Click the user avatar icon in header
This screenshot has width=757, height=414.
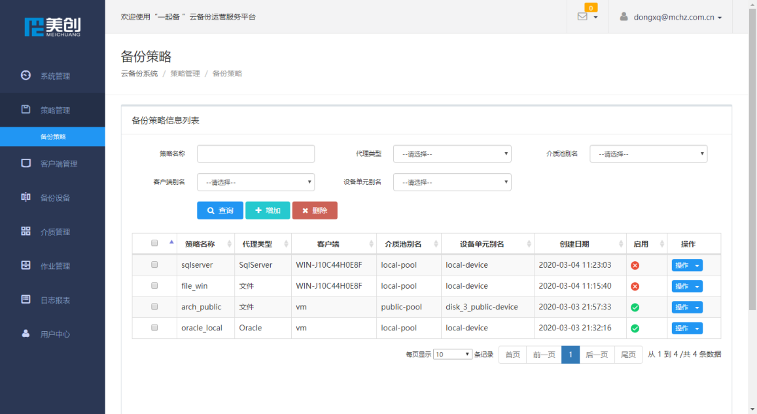(624, 16)
